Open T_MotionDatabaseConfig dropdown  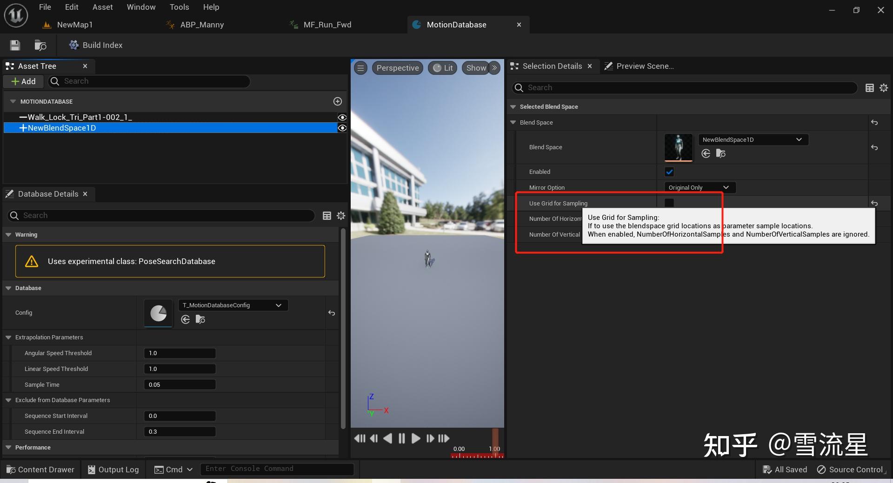(x=233, y=305)
